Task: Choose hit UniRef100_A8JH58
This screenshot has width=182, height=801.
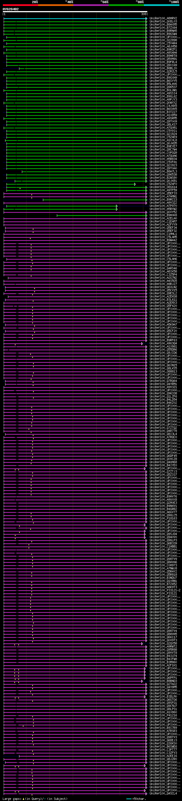Action: 163,46
